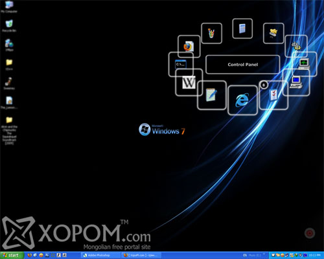Open the checklist tile with badge
The width and height of the screenshot is (324, 259).
(273, 95)
